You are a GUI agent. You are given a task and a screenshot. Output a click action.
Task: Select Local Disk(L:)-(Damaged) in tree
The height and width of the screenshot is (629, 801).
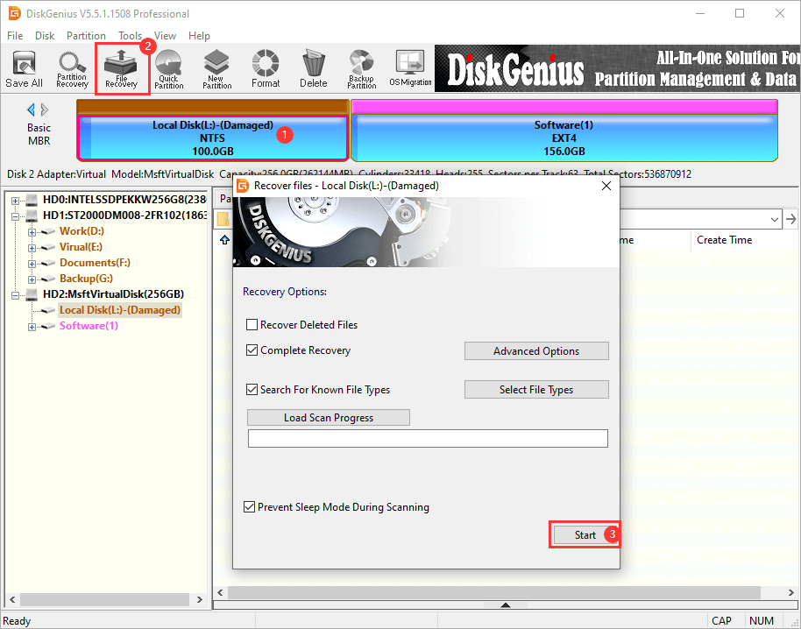120,310
